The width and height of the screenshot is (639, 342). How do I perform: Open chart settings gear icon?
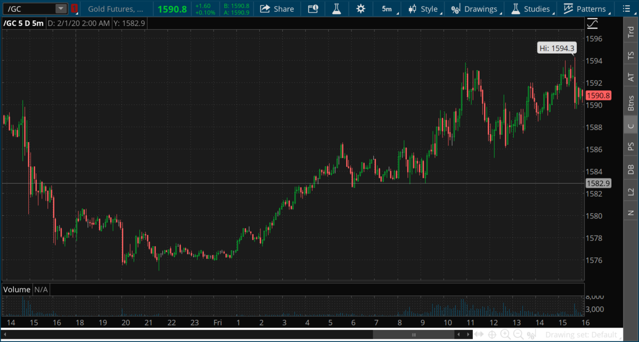pos(361,9)
